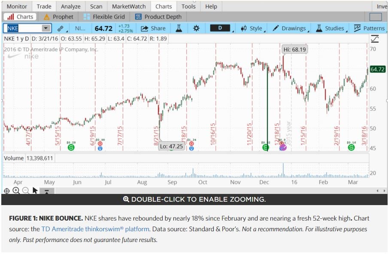This screenshot has height=254, width=388.
Task: Open the Style dropdown
Action: [x=252, y=28]
